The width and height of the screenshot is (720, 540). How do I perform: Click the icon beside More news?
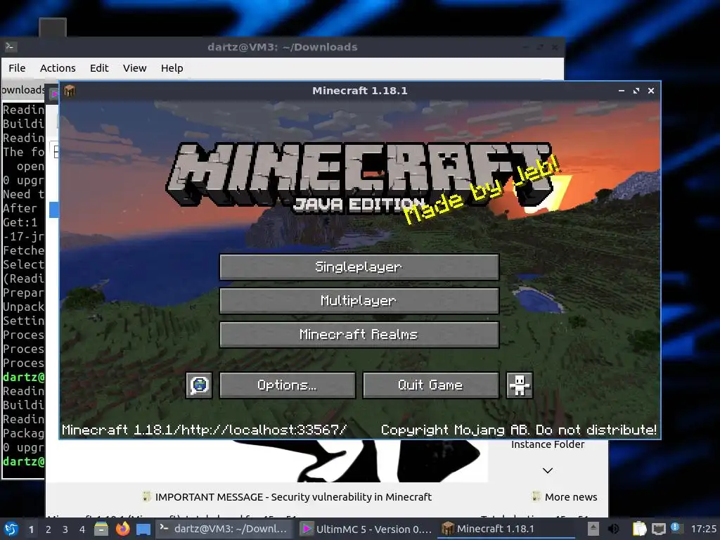pyautogui.click(x=536, y=496)
